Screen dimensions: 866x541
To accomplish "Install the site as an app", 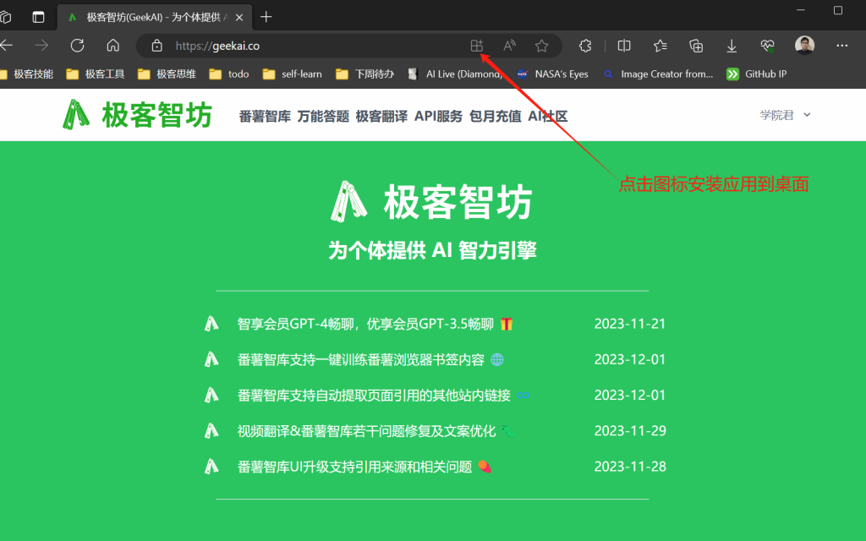I will (x=477, y=46).
